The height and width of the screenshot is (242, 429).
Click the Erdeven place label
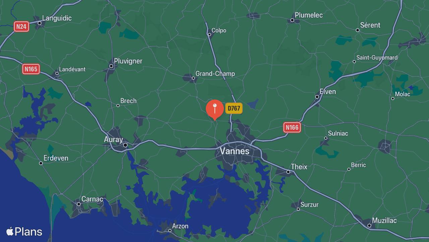(x=56, y=158)
